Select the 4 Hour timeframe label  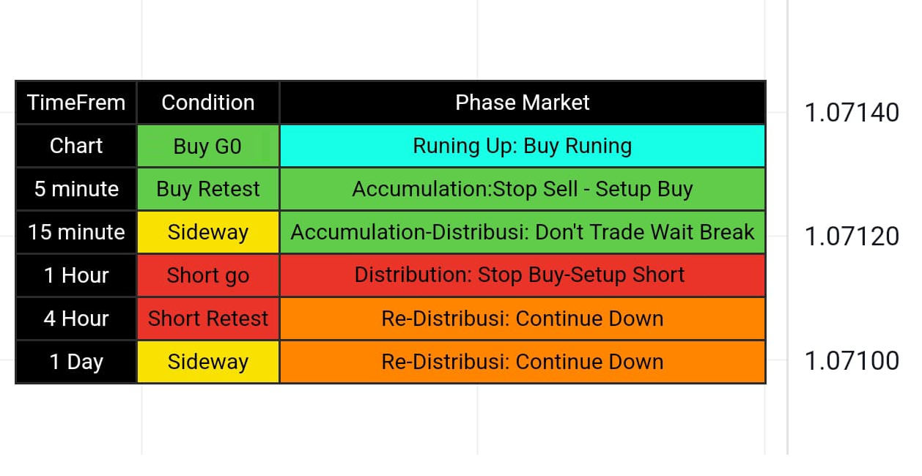pos(76,319)
